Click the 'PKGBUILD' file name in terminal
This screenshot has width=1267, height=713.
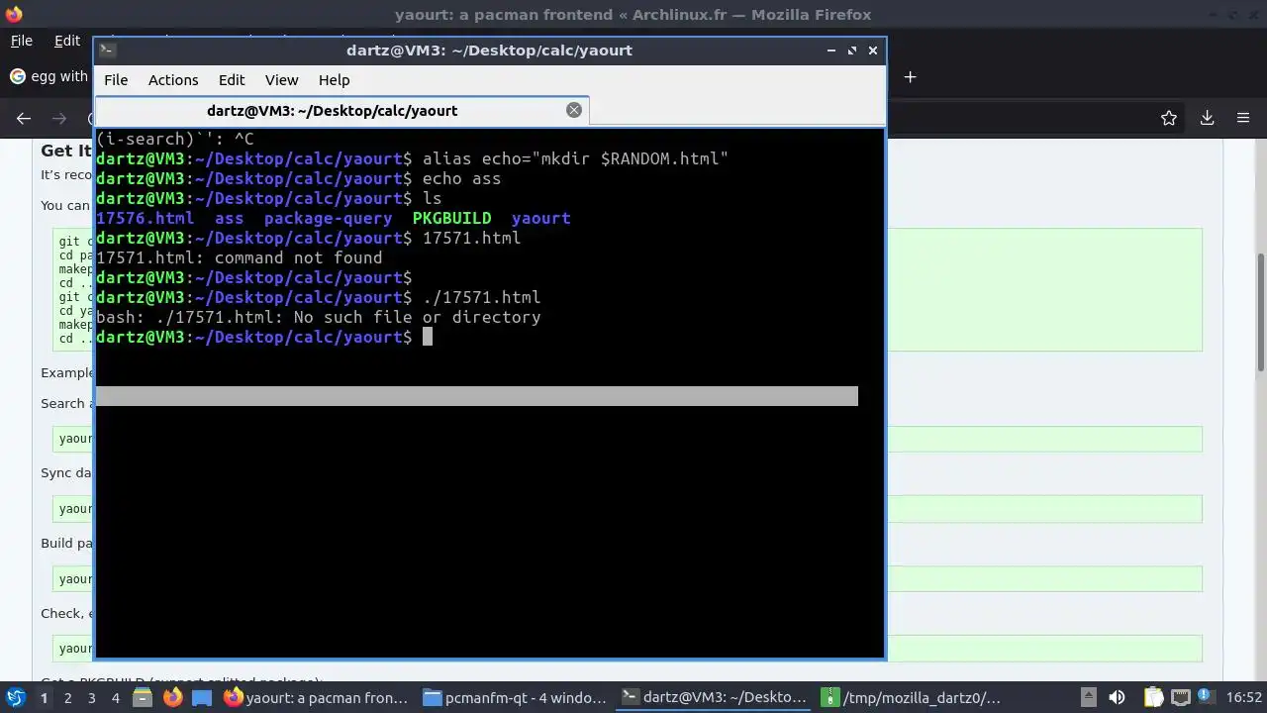(x=452, y=218)
